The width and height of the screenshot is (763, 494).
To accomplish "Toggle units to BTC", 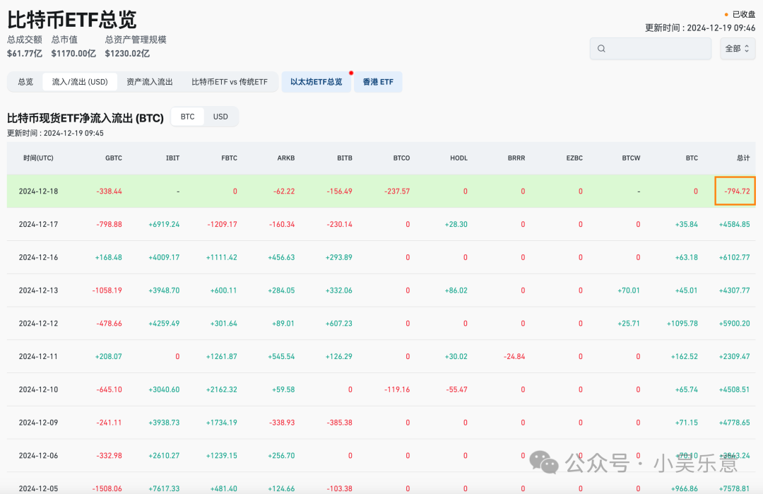I will click(x=187, y=117).
